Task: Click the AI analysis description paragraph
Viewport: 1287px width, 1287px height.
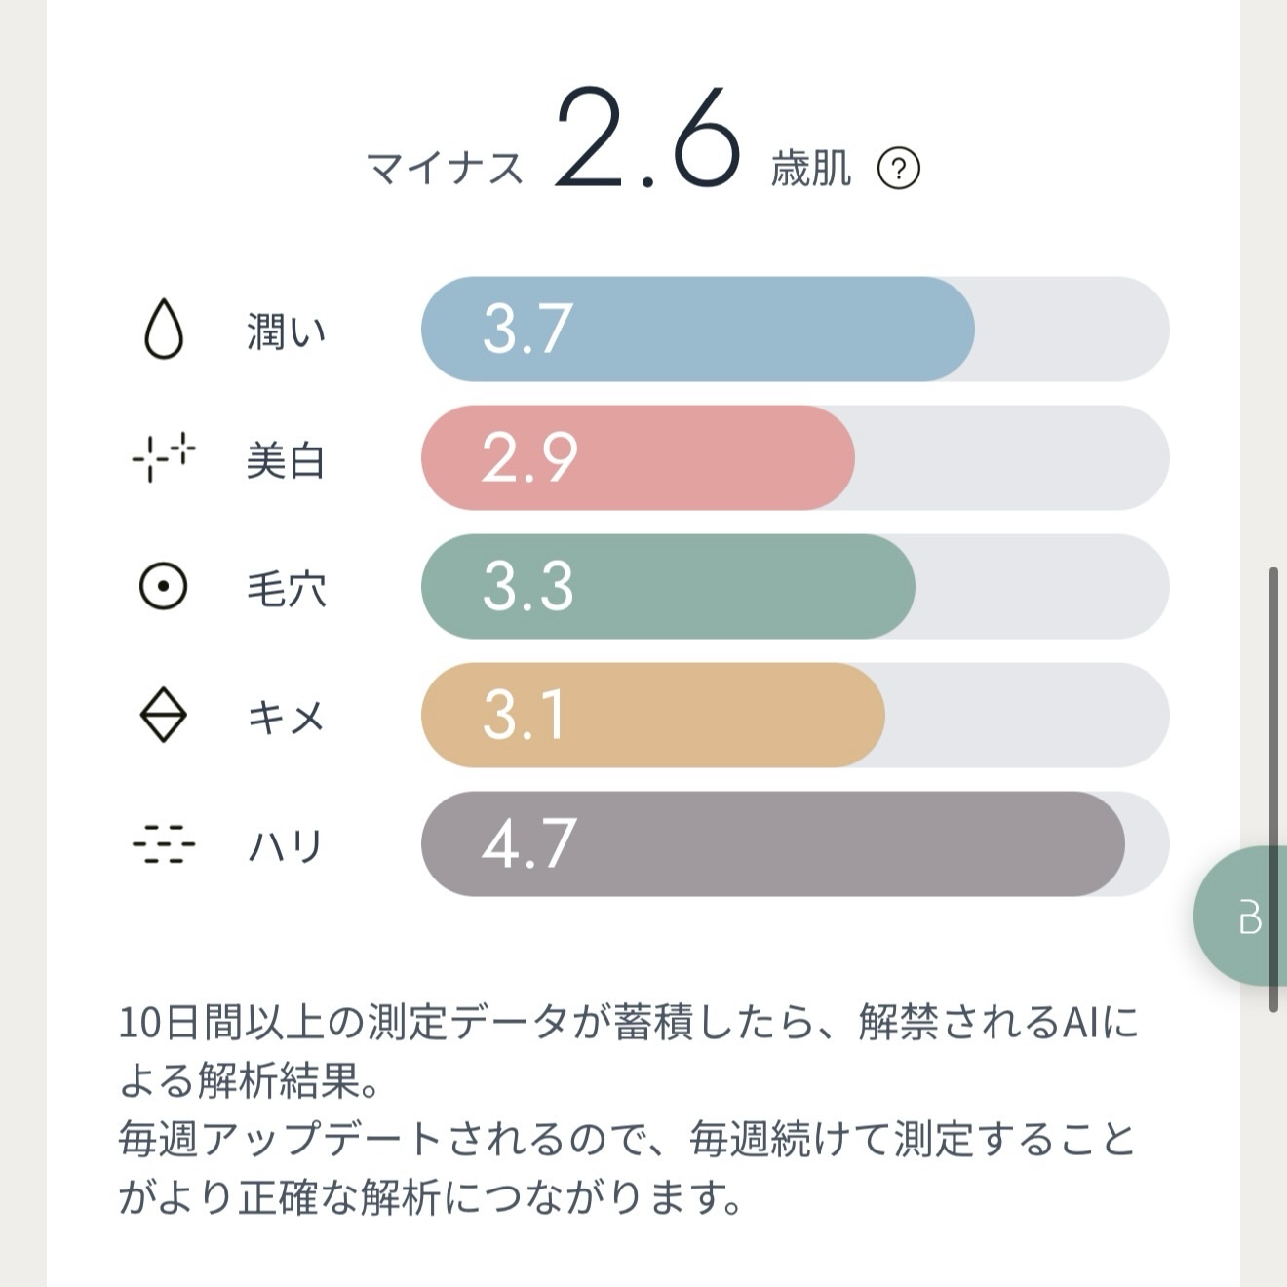Action: pos(629,1110)
